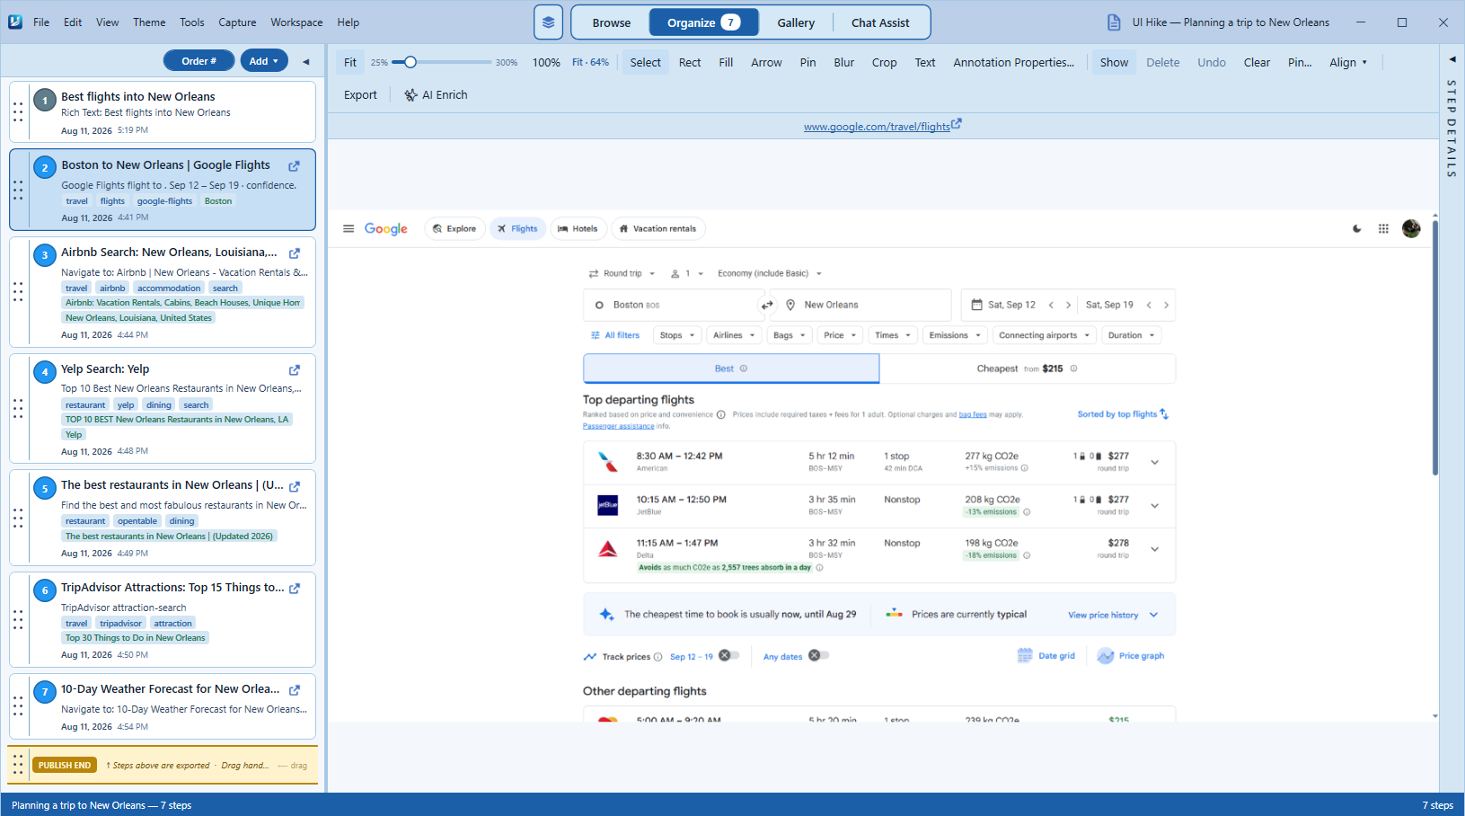Open the Align dropdown
The image size is (1465, 816).
coord(1348,63)
